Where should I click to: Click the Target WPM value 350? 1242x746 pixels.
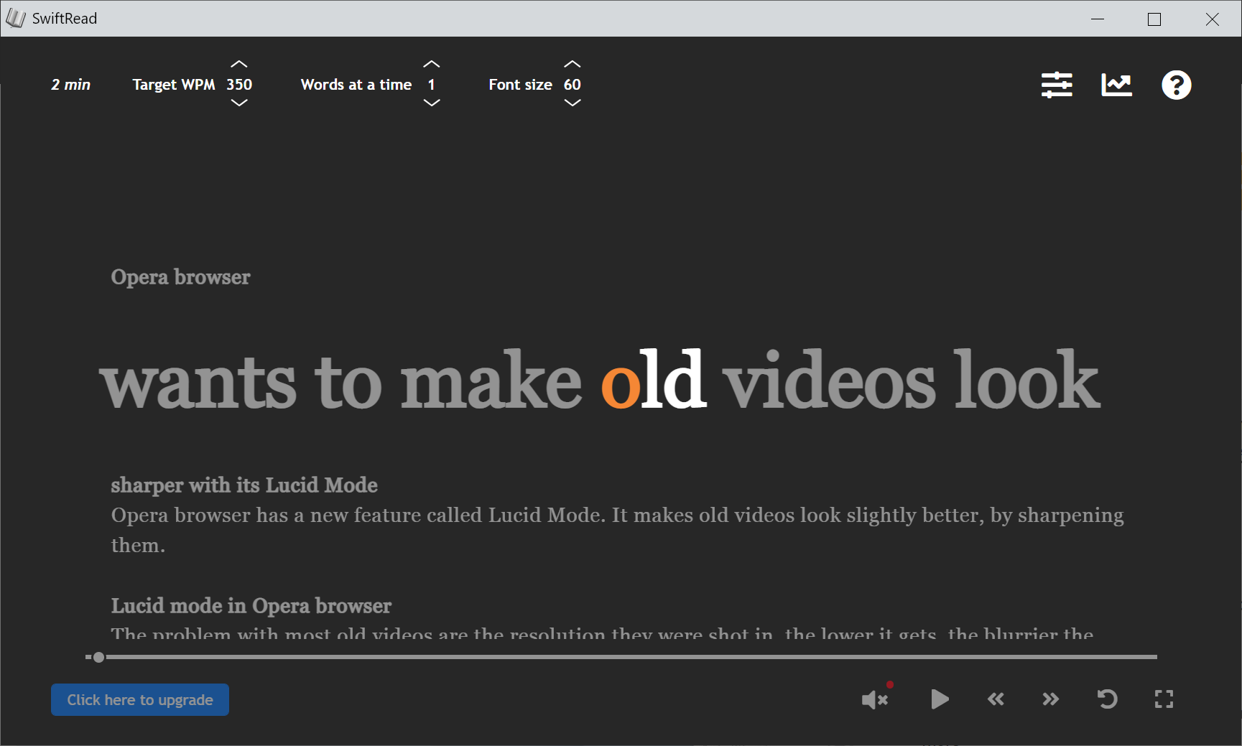click(239, 85)
